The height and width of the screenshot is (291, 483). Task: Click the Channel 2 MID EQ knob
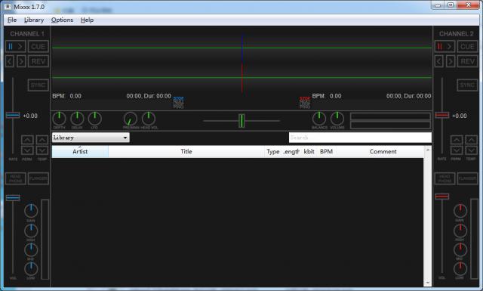pos(460,249)
